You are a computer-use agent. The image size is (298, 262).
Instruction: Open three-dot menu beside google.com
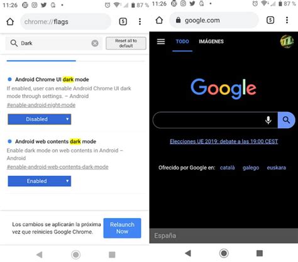tap(287, 20)
